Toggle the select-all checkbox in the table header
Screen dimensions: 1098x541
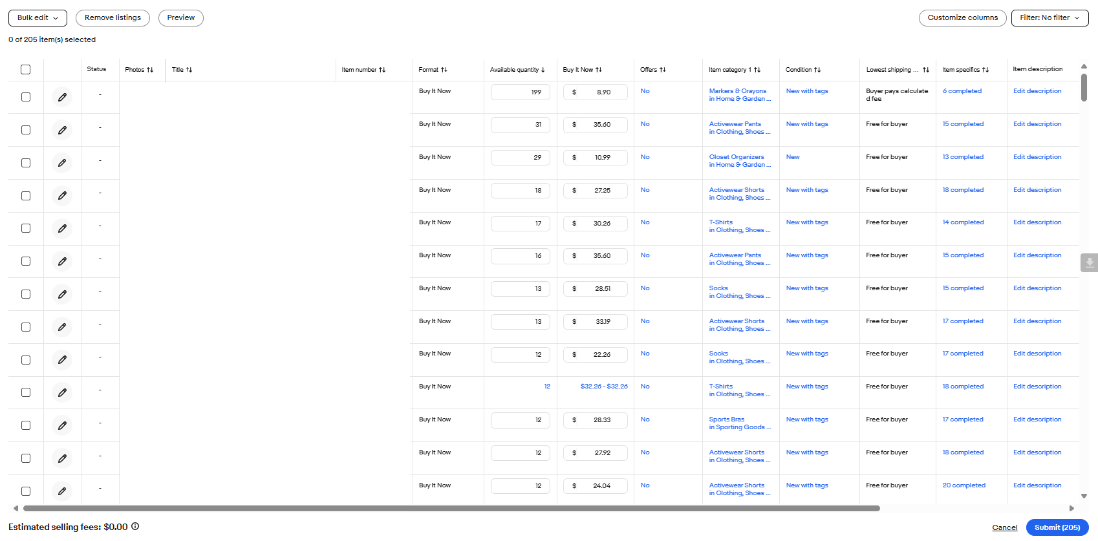[x=26, y=70]
